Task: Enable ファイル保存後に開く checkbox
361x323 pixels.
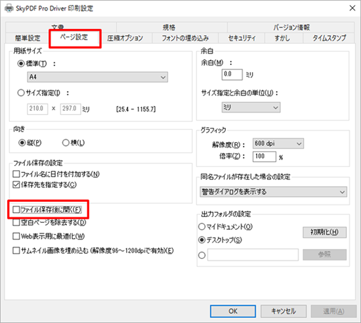Action: pos(16,210)
